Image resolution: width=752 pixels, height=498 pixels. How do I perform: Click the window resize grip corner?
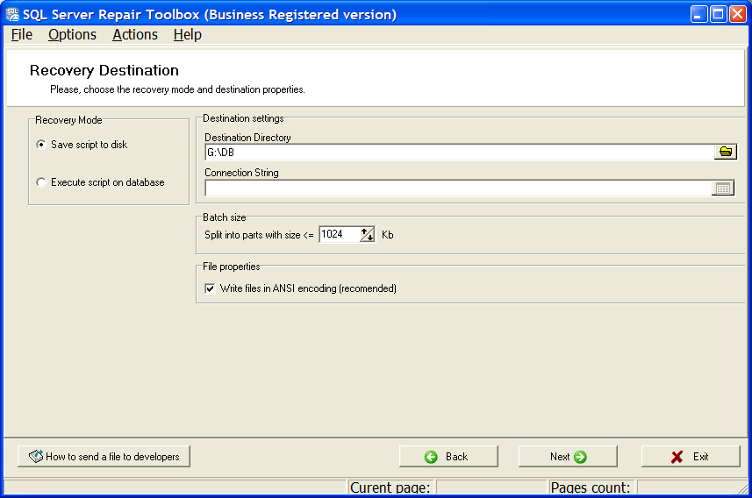coord(743,488)
